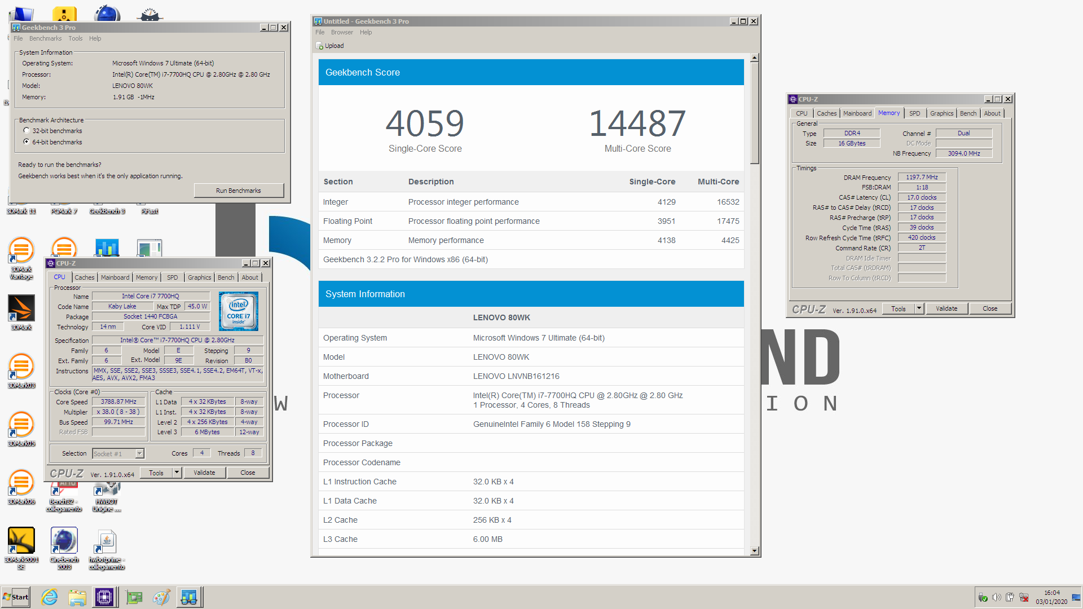Viewport: 1083px width, 609px height.
Task: Click Run Benchmarks button
Action: click(x=239, y=191)
